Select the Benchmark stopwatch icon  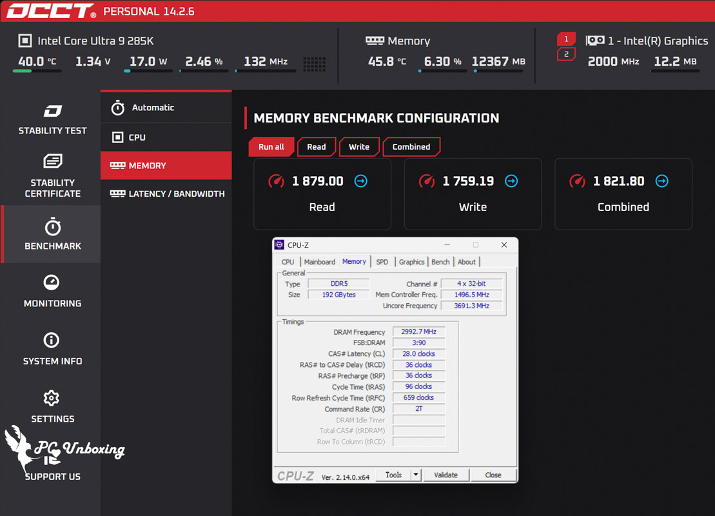click(53, 227)
